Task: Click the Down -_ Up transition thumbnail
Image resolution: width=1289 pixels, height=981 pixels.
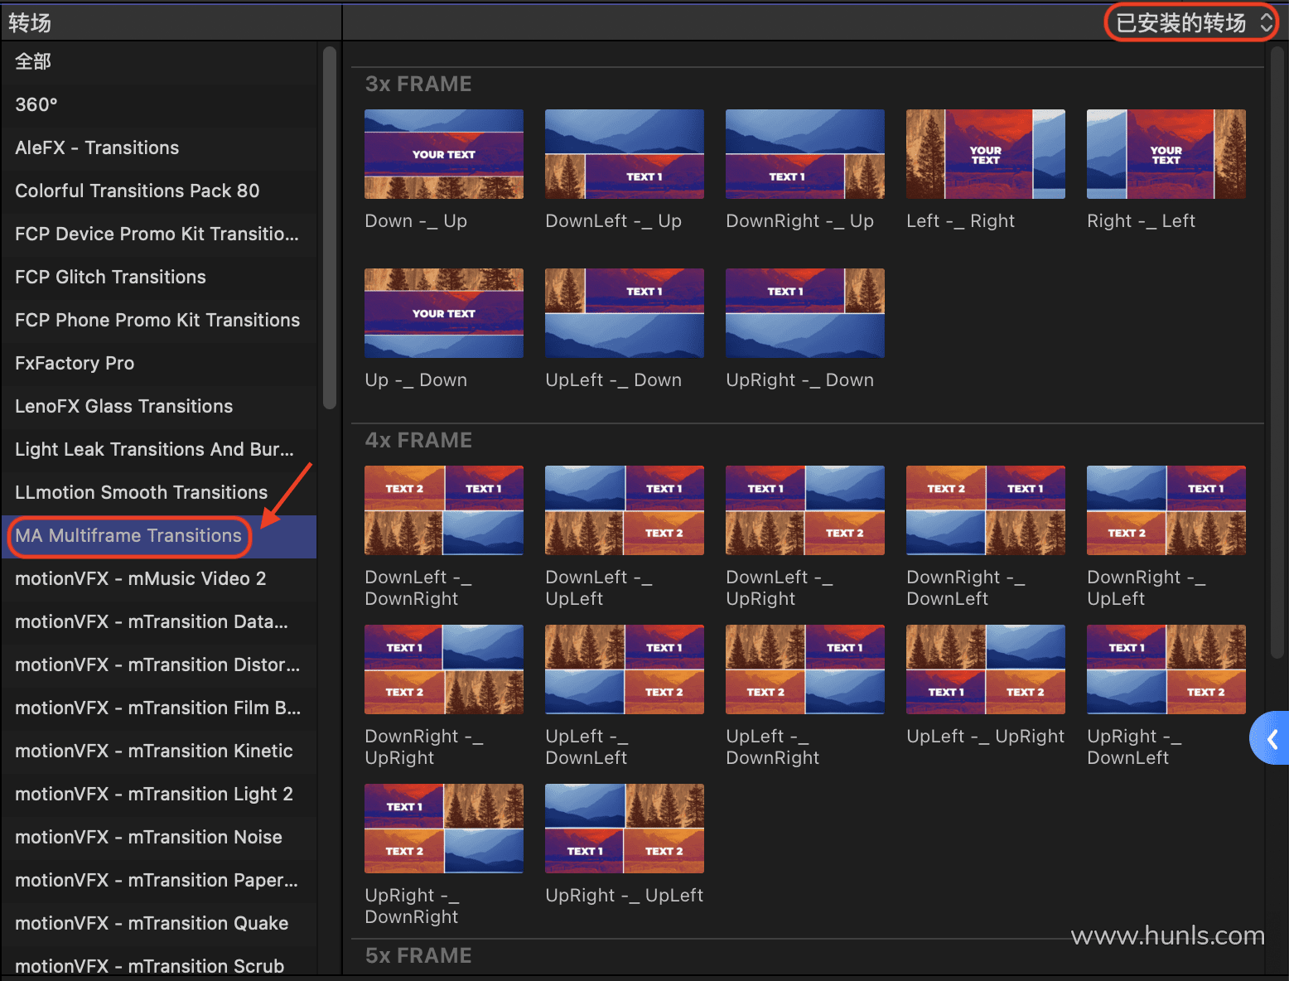Action: pyautogui.click(x=443, y=154)
